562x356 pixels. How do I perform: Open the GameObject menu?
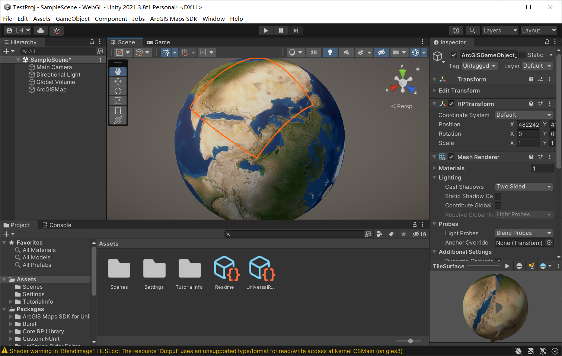pyautogui.click(x=73, y=19)
